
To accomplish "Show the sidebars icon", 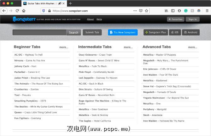I will tap(173, 11).
